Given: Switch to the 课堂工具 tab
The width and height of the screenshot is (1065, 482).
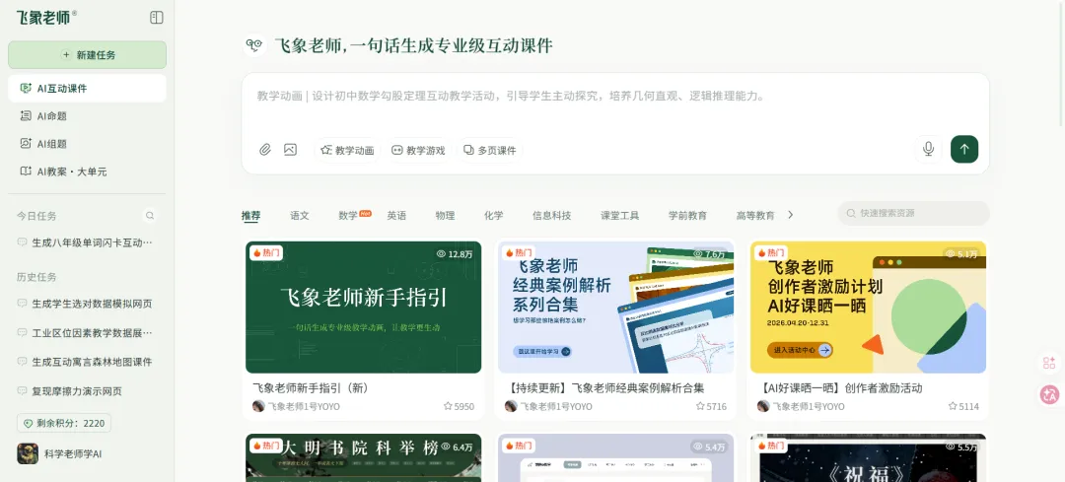Looking at the screenshot, I should pyautogui.click(x=619, y=215).
